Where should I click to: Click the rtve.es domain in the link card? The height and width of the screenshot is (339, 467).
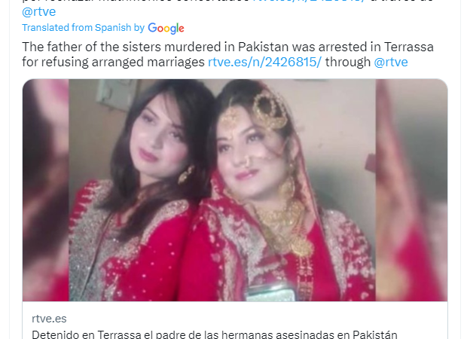click(x=49, y=319)
